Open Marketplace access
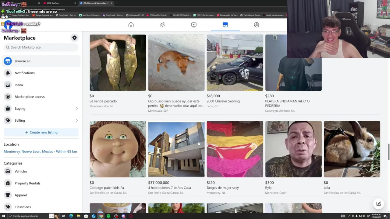 click(x=41, y=97)
